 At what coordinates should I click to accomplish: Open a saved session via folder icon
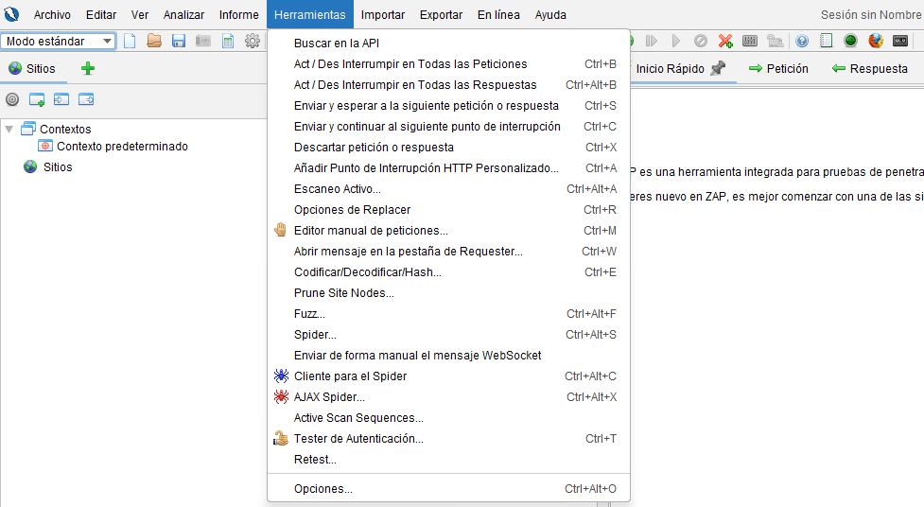154,41
